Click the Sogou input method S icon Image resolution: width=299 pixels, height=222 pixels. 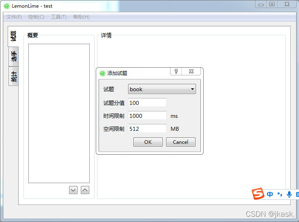pos(258,194)
